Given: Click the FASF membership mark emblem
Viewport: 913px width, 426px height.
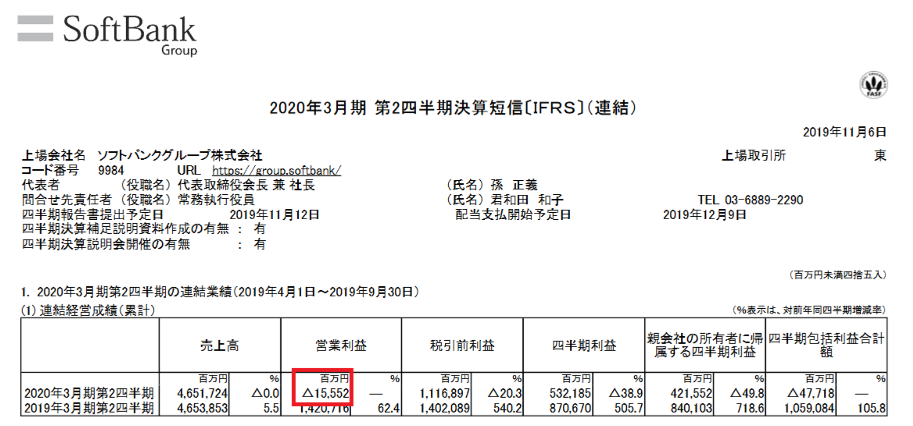Looking at the screenshot, I should click(873, 84).
